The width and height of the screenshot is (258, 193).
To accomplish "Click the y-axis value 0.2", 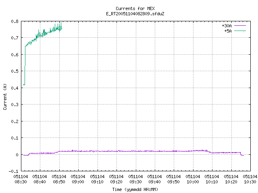I will 15,121.
